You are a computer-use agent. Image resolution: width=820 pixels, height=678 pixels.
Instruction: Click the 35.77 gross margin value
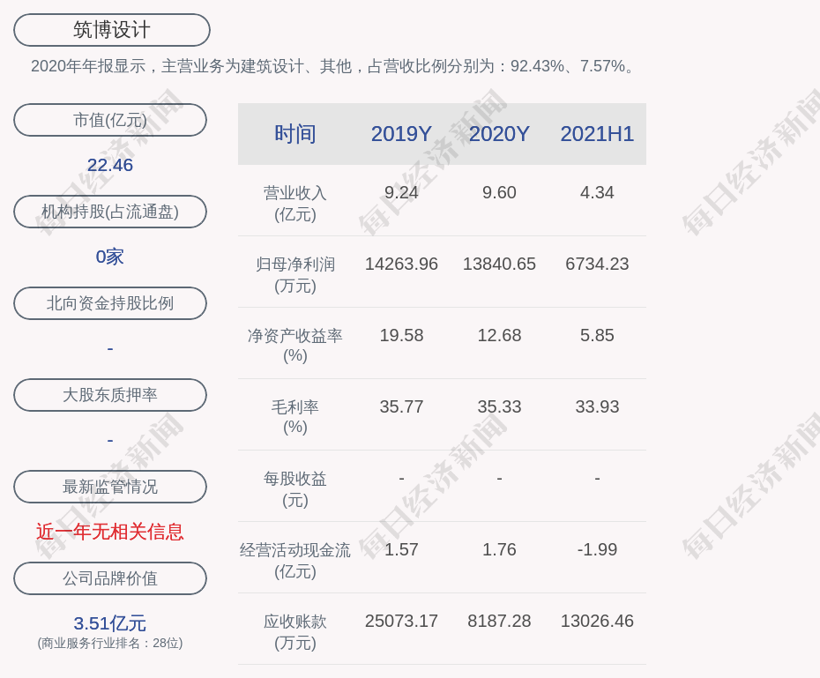click(x=401, y=406)
